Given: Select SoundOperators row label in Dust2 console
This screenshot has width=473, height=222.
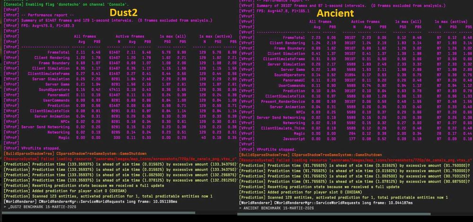Looking at the screenshot, I should tap(54, 90).
